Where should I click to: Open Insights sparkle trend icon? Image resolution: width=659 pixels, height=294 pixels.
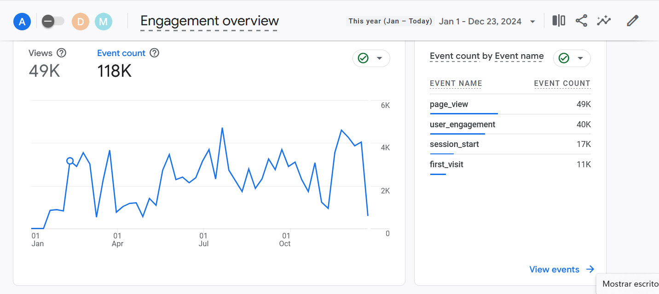click(x=604, y=21)
